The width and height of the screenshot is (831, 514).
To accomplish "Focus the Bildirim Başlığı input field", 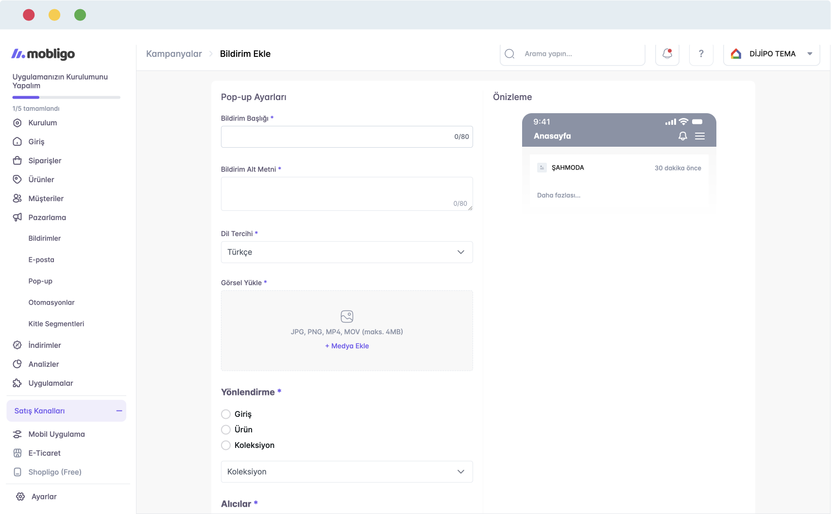I will pyautogui.click(x=335, y=137).
